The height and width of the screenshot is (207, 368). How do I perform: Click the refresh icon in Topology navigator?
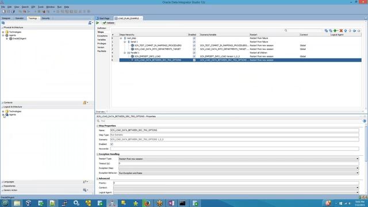tap(3, 23)
